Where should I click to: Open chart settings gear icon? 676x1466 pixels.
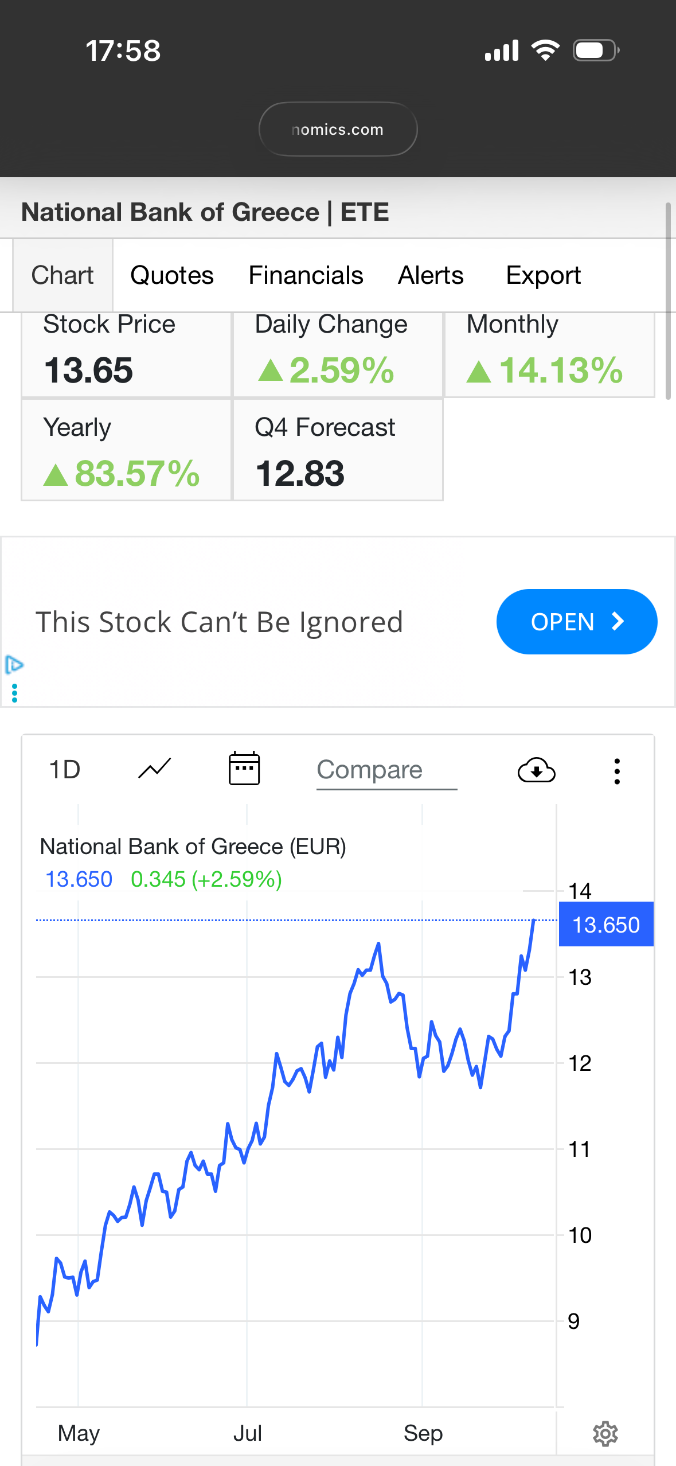click(605, 1433)
